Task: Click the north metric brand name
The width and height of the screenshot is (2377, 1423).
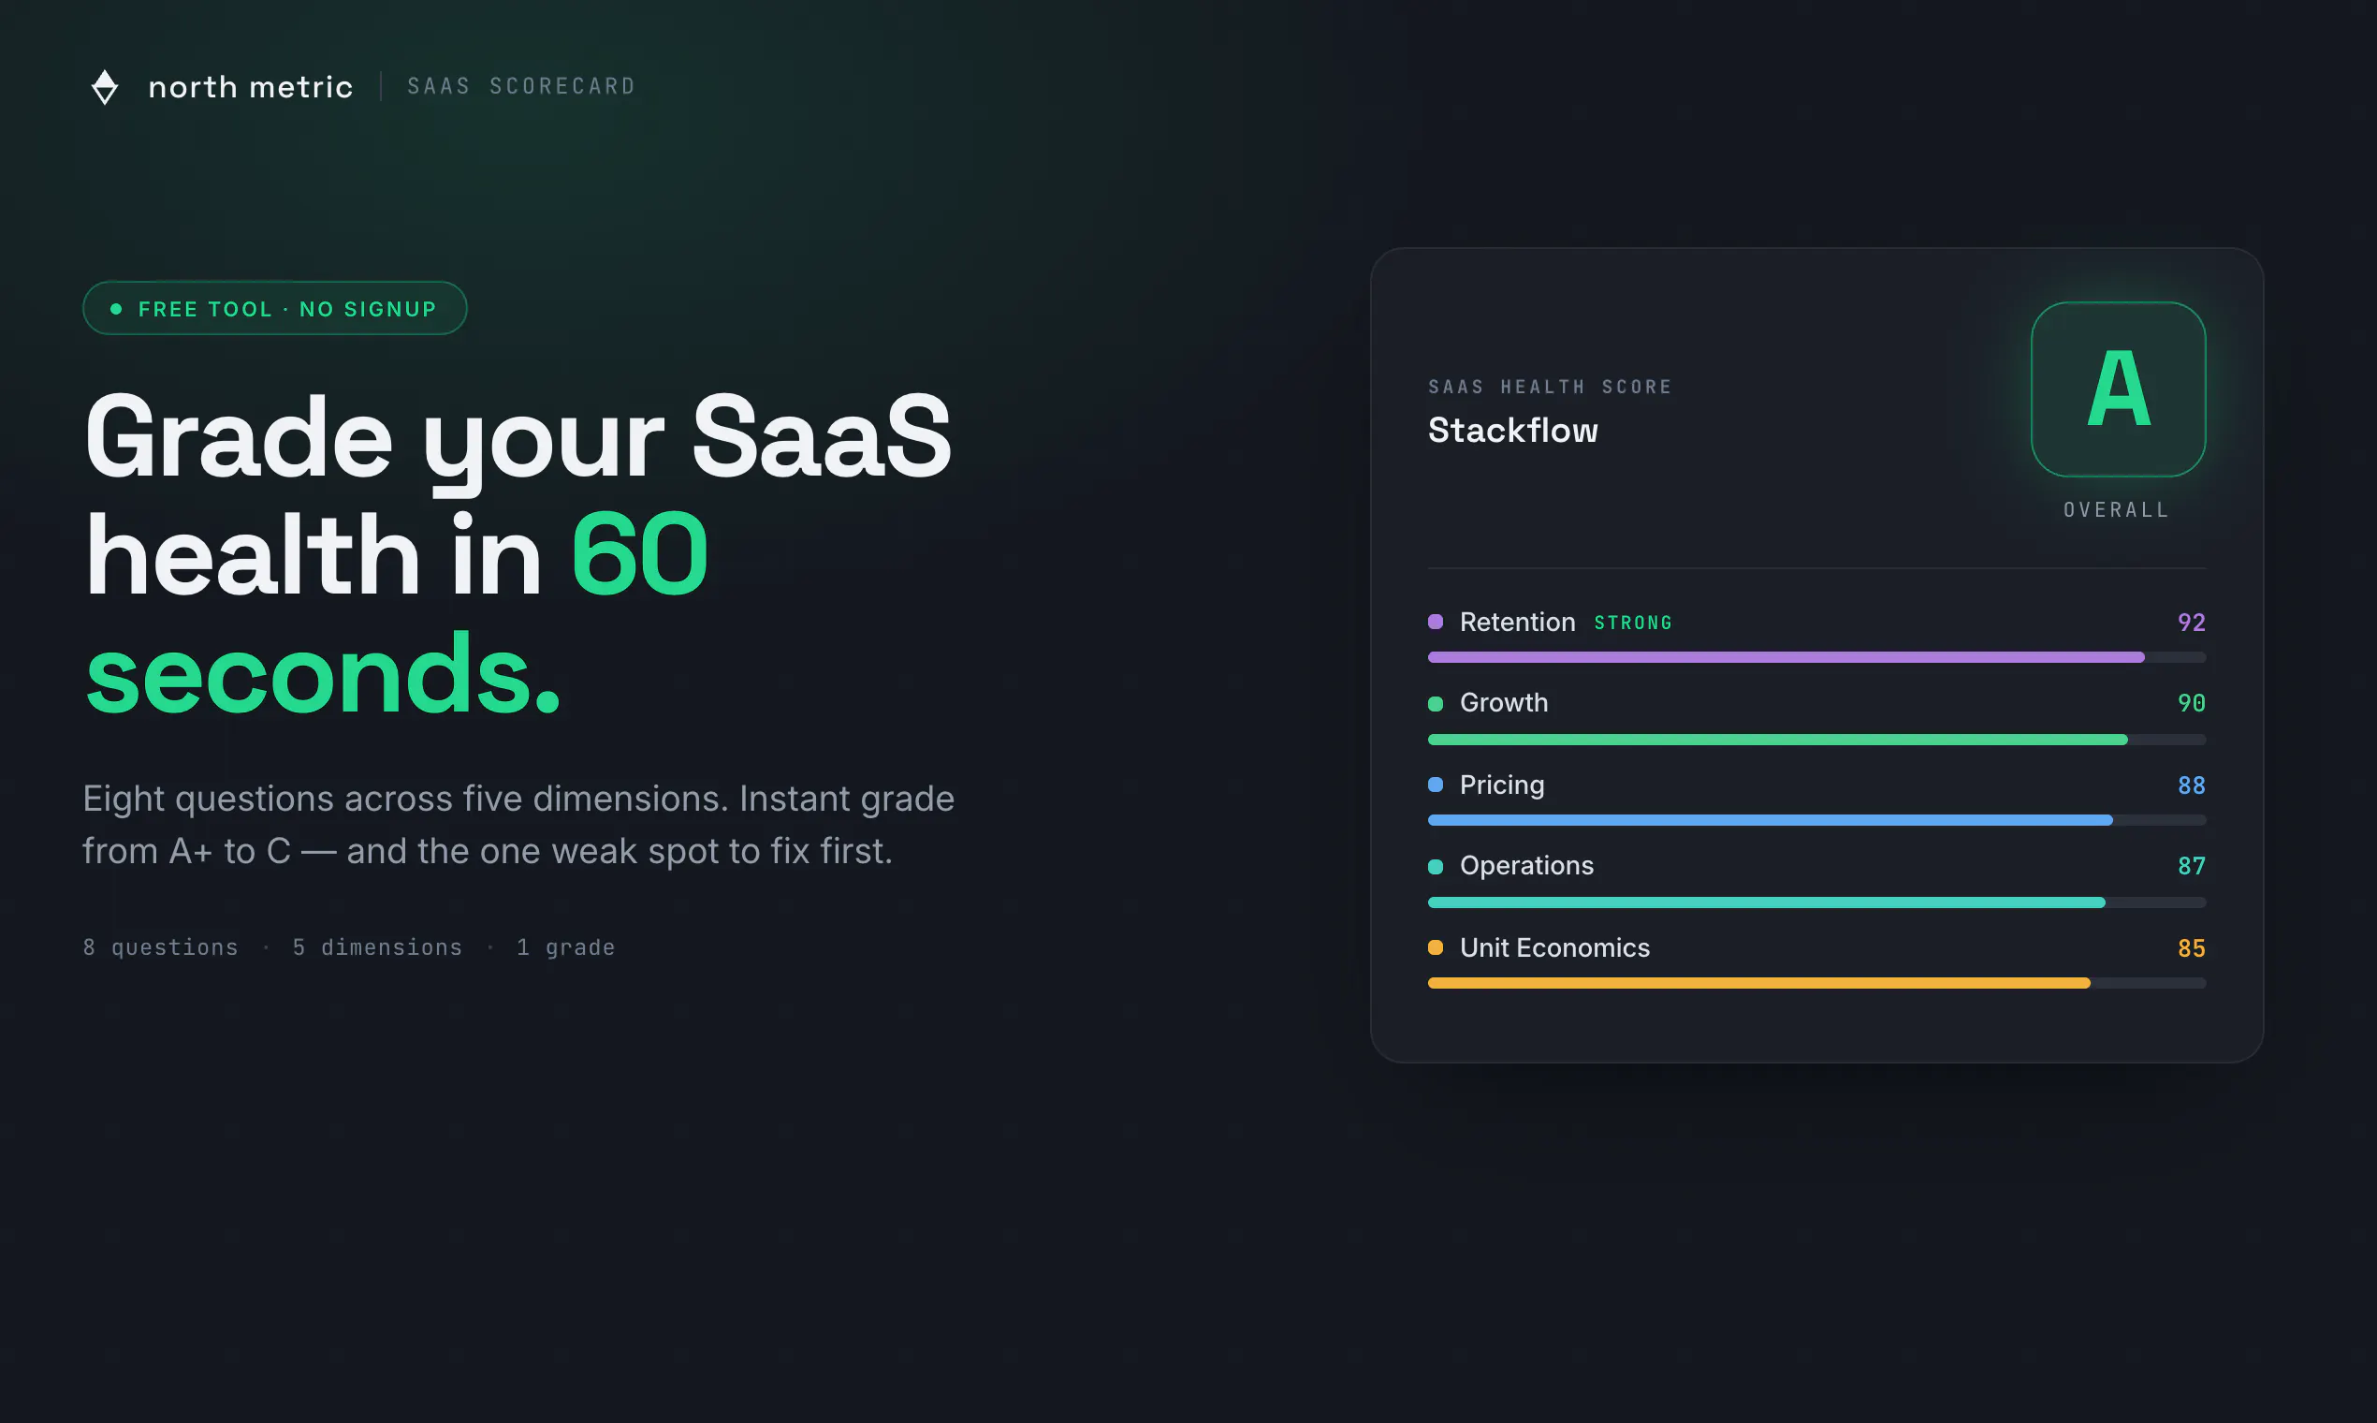Action: click(251, 87)
